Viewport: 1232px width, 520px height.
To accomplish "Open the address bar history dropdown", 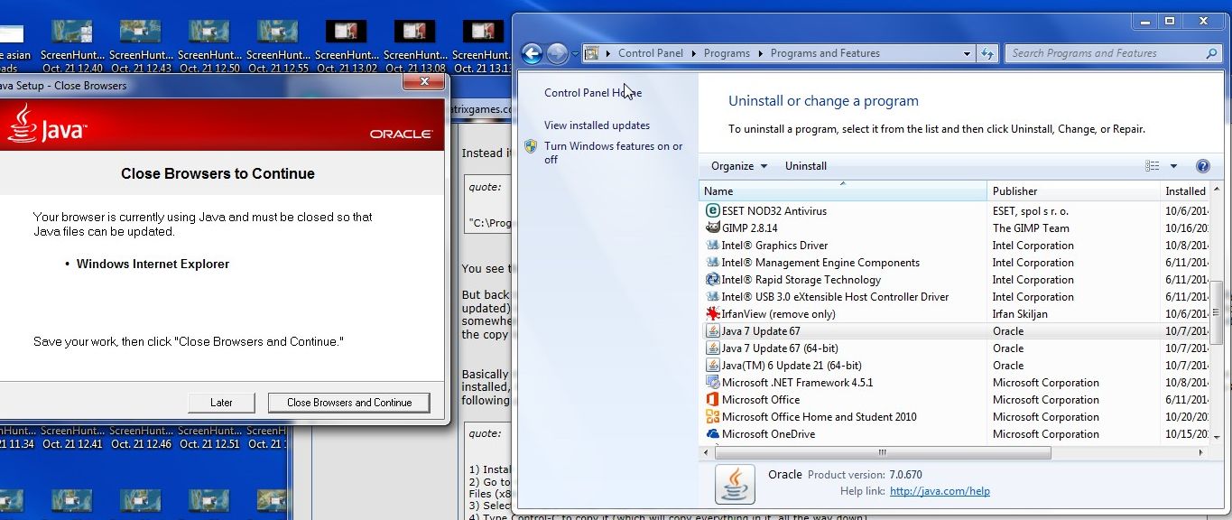I will (x=967, y=53).
